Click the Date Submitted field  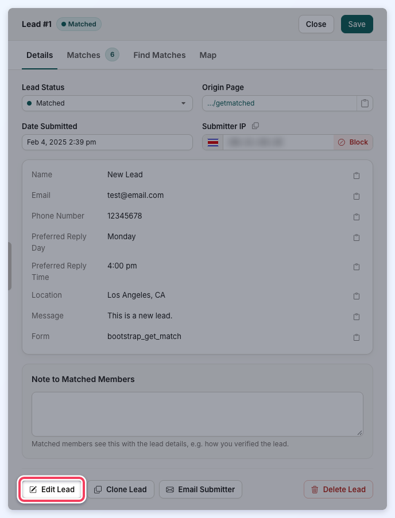(107, 142)
